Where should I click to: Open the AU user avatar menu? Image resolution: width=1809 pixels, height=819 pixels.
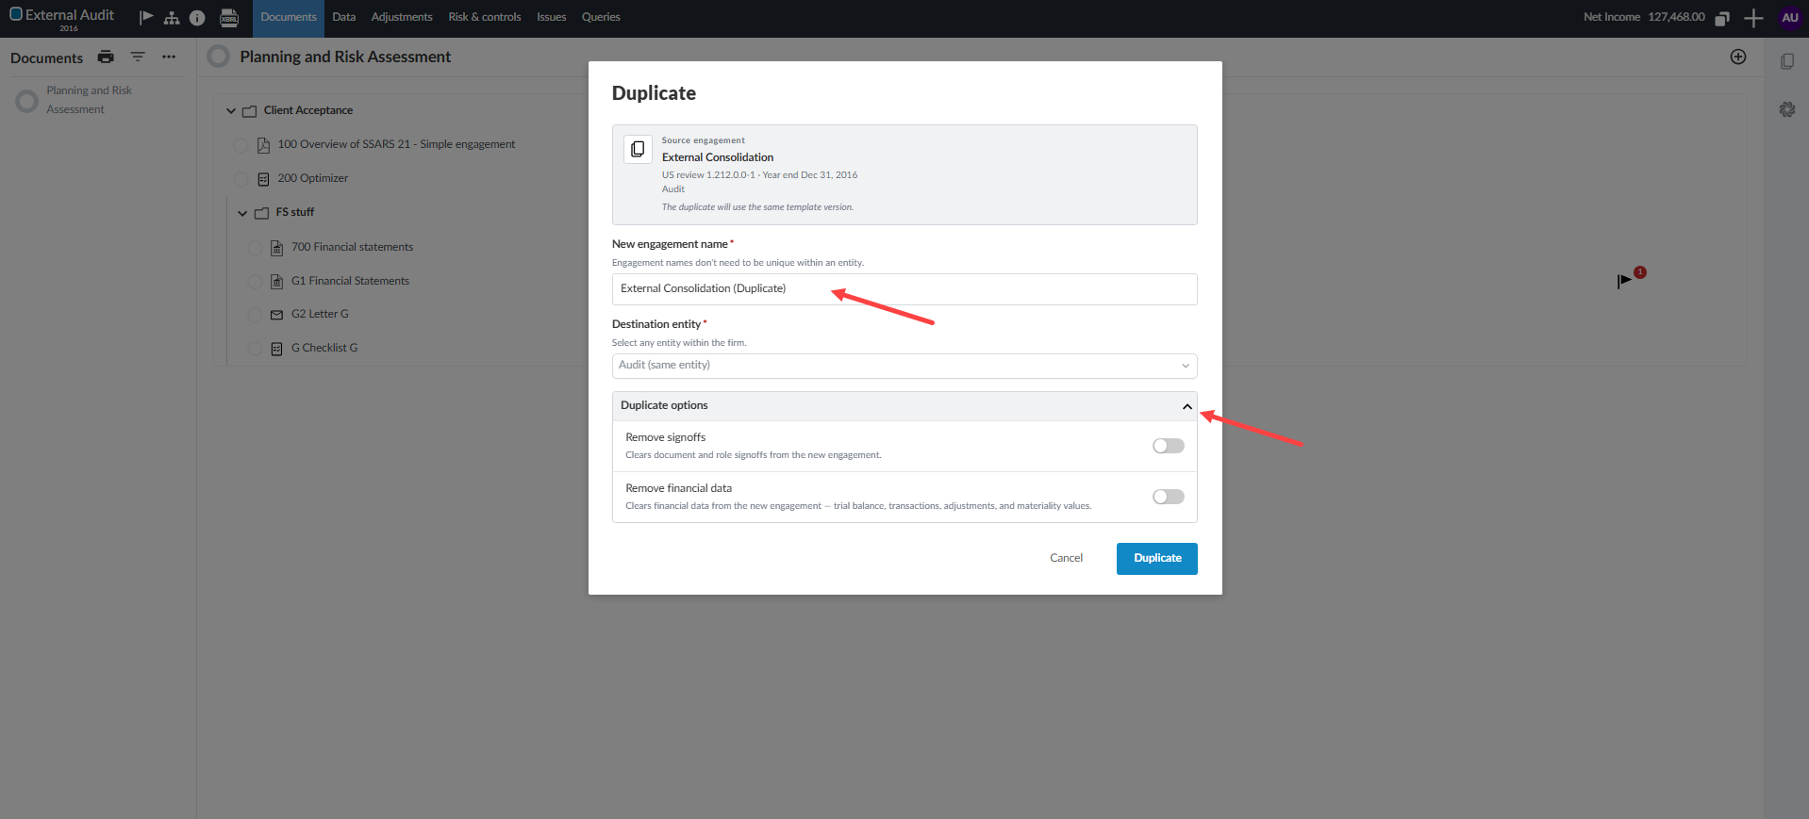pyautogui.click(x=1790, y=18)
